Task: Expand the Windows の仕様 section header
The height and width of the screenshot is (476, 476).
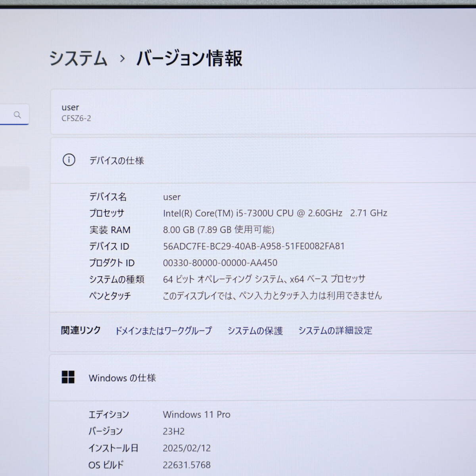Action: point(263,378)
